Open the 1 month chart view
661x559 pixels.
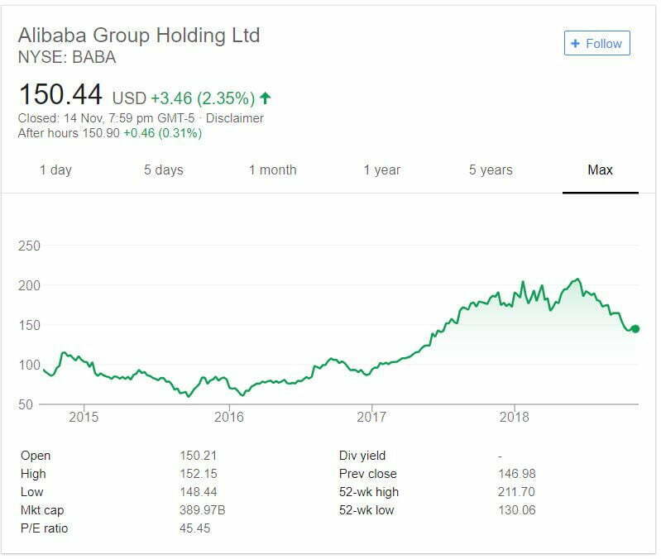(x=272, y=170)
